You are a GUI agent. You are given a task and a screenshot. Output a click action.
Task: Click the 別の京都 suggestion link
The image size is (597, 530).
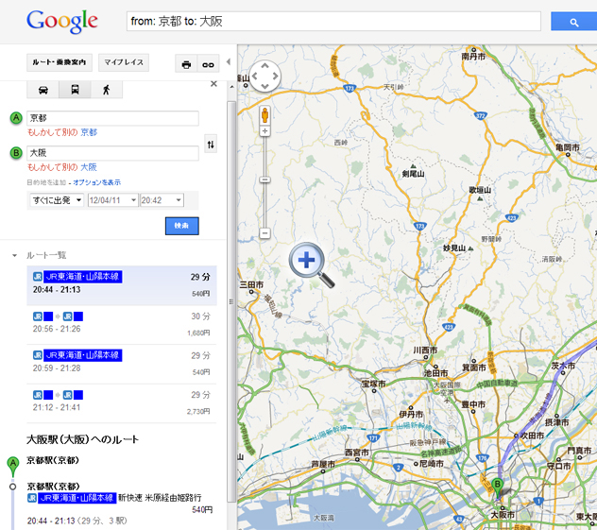coord(89,132)
